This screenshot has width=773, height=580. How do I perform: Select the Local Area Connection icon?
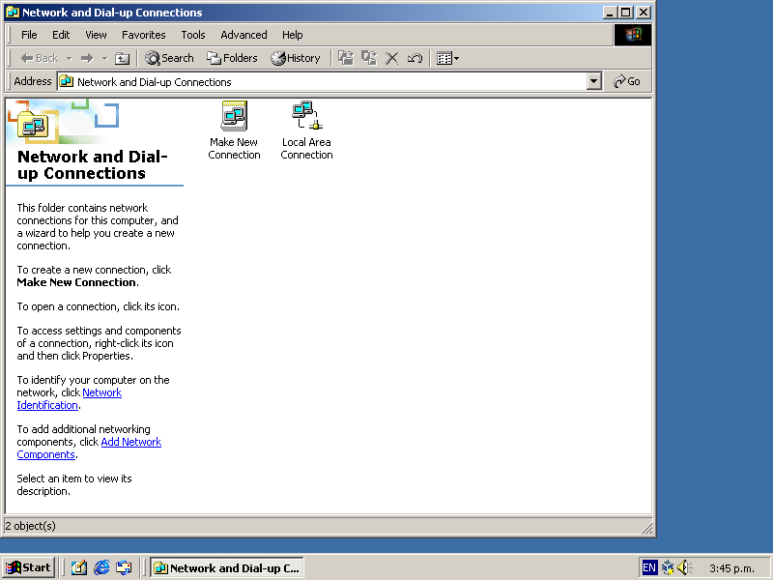coord(306,130)
